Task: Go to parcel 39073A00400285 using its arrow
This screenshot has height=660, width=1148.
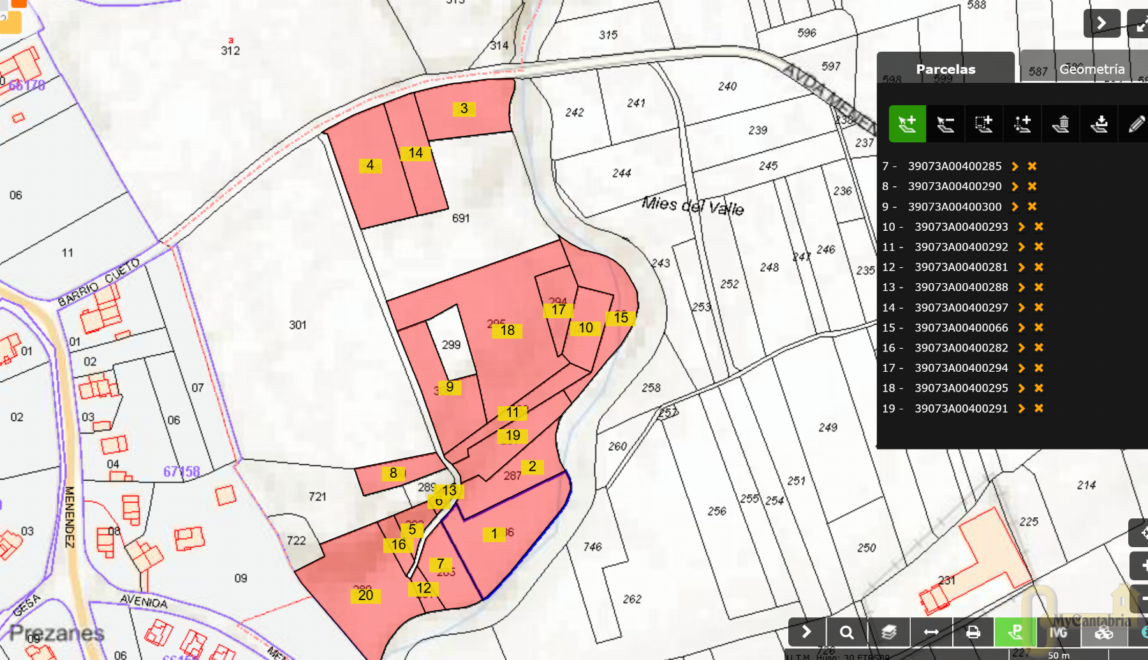Action: (1015, 166)
